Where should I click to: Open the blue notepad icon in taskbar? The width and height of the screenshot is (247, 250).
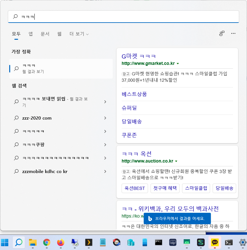(x=103, y=242)
